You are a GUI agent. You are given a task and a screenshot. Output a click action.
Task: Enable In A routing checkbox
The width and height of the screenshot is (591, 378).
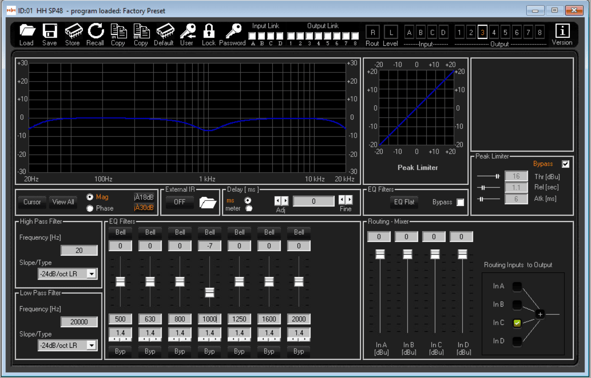click(517, 286)
